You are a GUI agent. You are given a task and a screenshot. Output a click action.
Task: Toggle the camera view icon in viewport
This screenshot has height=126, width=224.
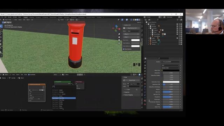coord(119,40)
